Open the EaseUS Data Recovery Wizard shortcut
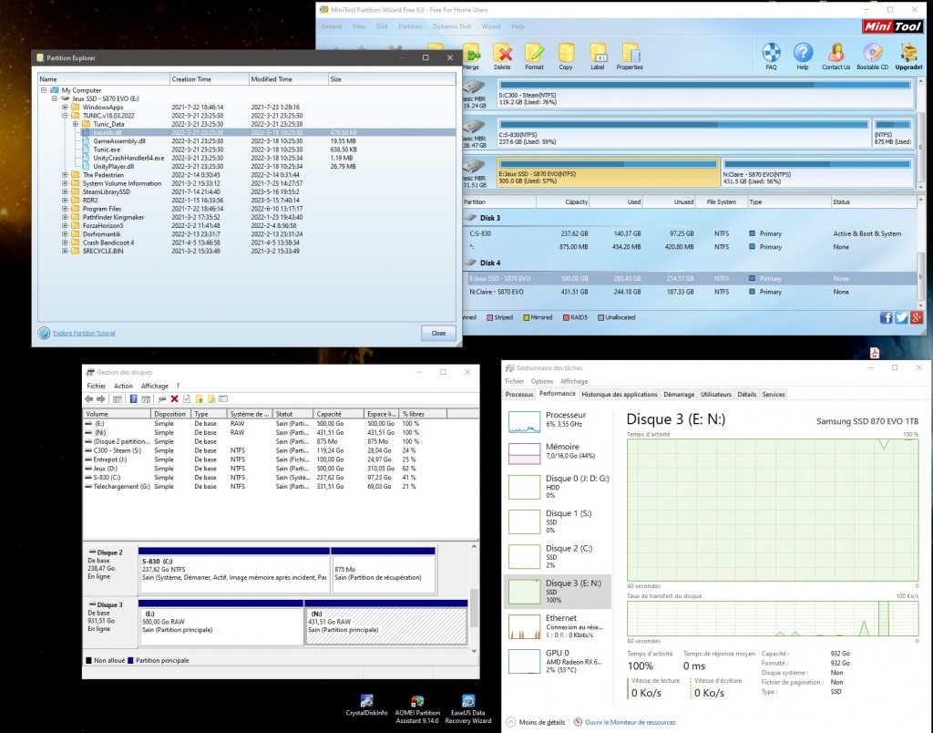The width and height of the screenshot is (933, 733). pyautogui.click(x=468, y=709)
